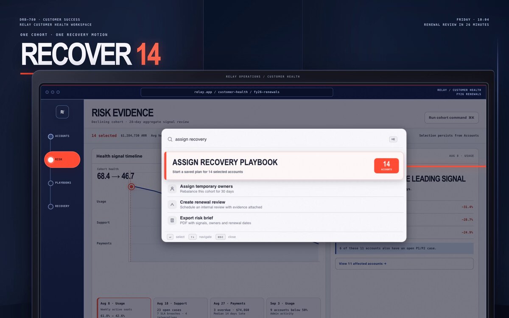Click the Health signal timeline heading
Viewport: 509px width, 318px height.
[119, 156]
